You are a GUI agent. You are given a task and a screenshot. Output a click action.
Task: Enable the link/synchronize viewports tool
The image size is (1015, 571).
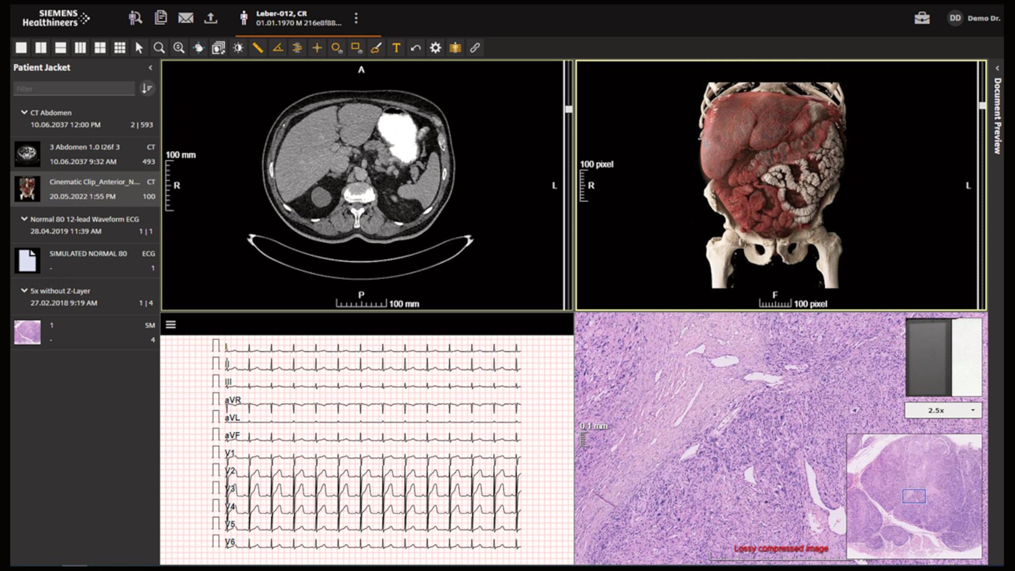click(475, 48)
